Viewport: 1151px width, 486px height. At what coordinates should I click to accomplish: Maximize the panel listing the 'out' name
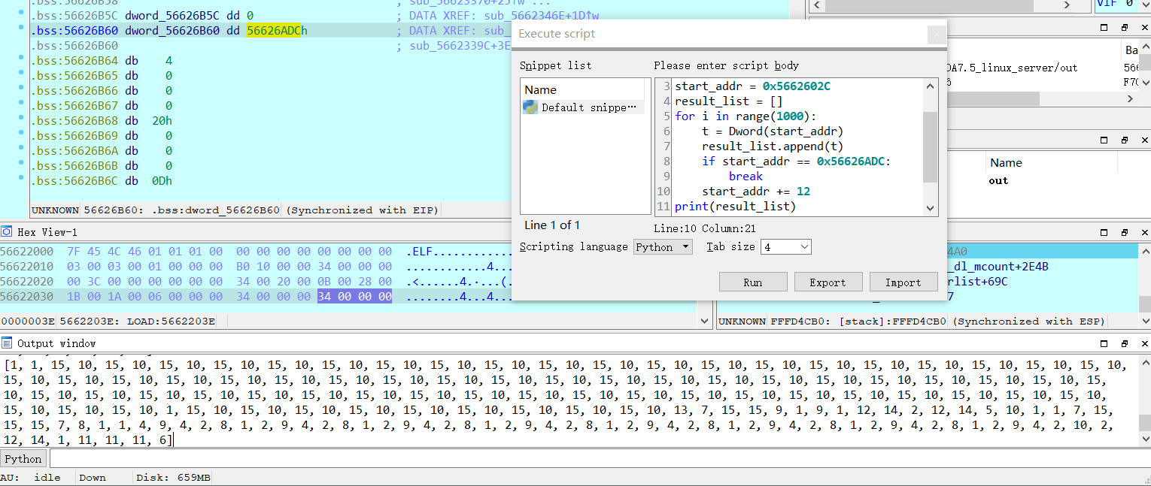click(x=1104, y=140)
